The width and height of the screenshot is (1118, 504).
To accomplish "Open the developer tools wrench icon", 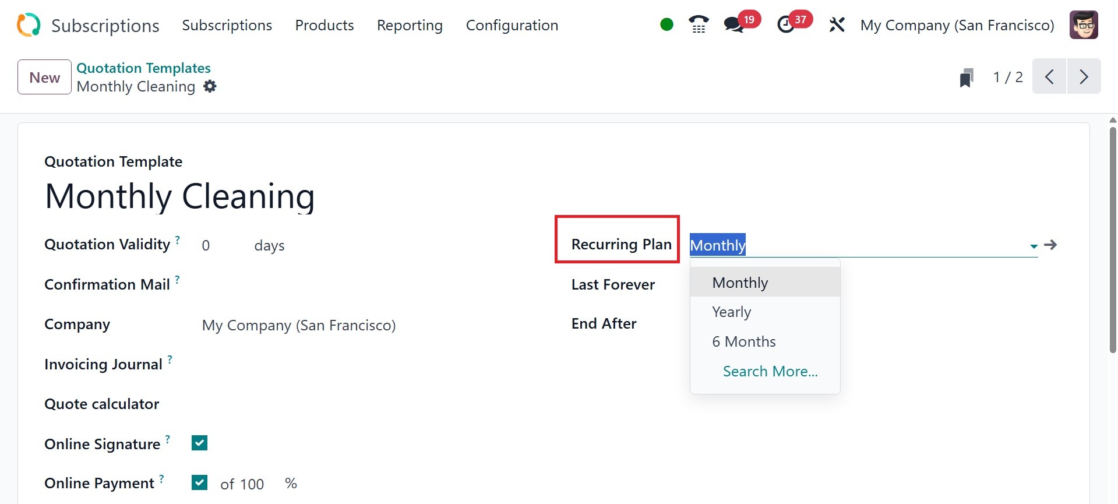I will pos(837,25).
